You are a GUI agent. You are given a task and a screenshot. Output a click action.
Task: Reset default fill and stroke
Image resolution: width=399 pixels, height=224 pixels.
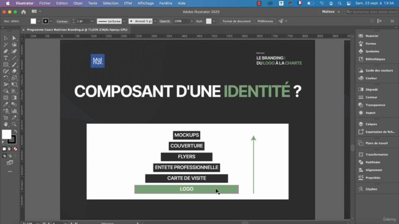click(4, 142)
